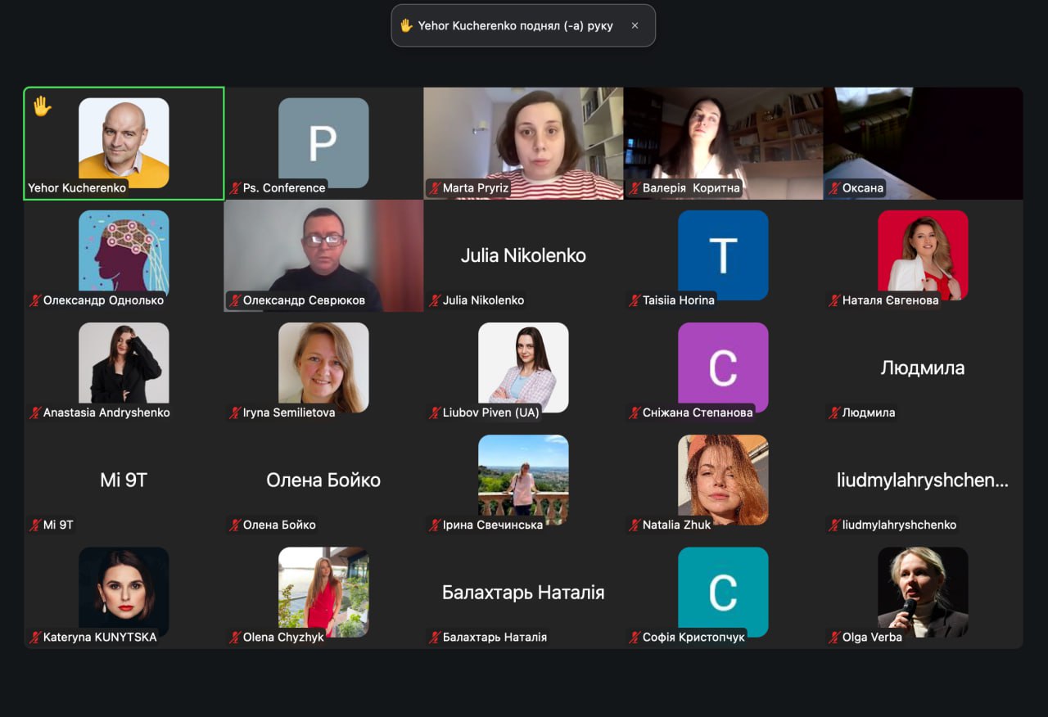Click the Олена Бойко name tile
Viewport: 1048px width, 717px height.
pos(323,480)
